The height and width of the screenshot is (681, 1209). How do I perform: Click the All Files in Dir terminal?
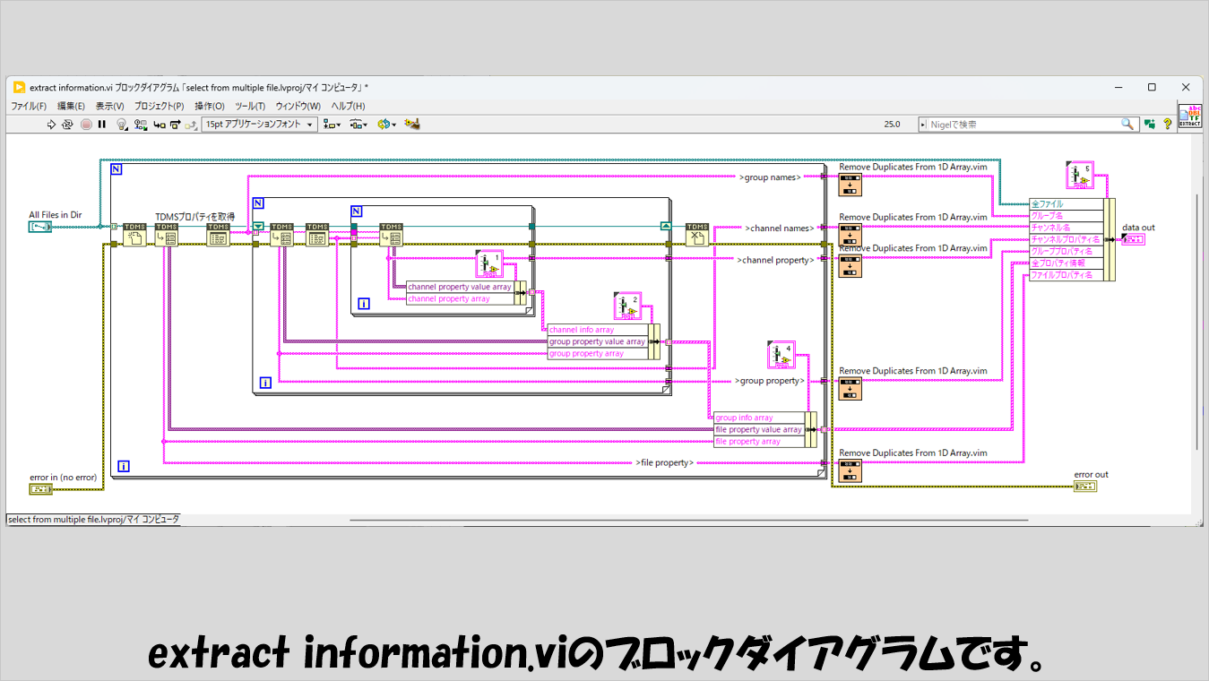(x=40, y=228)
